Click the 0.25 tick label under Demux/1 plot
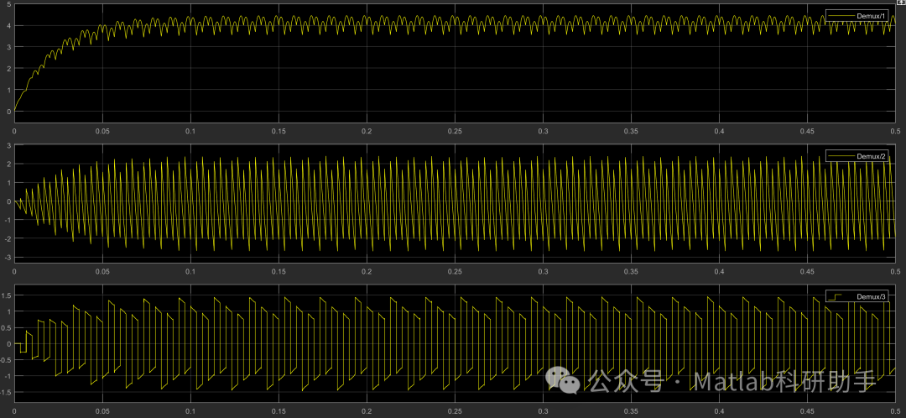Screen dimensions: 906x418 tap(454, 132)
